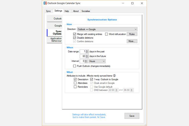Viewport: 189px width, 126px height.
Task: Click the 'Settings will take effect immediately' note
Action: coord(89,116)
